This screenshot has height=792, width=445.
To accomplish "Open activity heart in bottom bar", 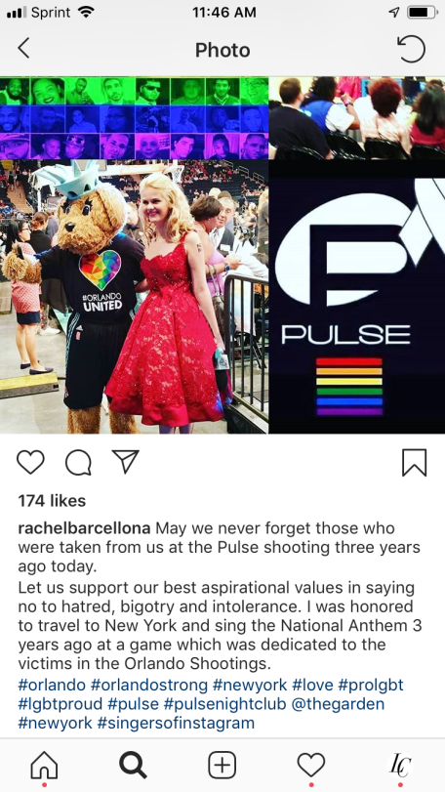I will coord(310,766).
